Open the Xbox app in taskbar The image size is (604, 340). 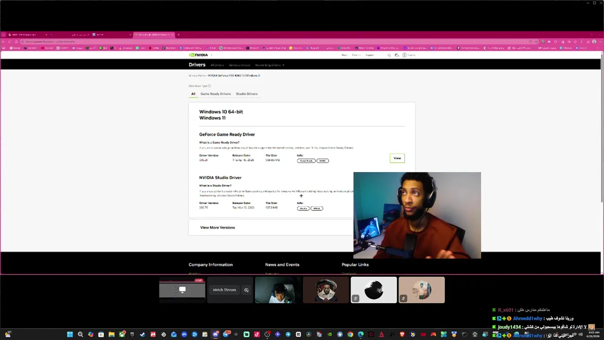(122, 334)
